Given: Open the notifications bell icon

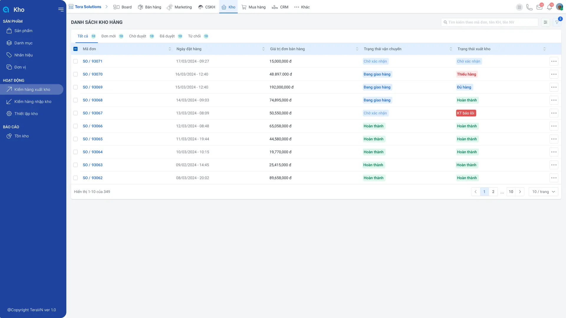Looking at the screenshot, I should 549,7.
